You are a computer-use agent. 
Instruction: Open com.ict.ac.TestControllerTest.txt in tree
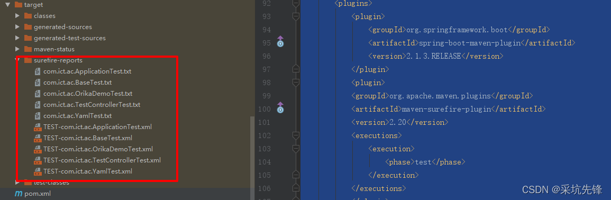92,104
